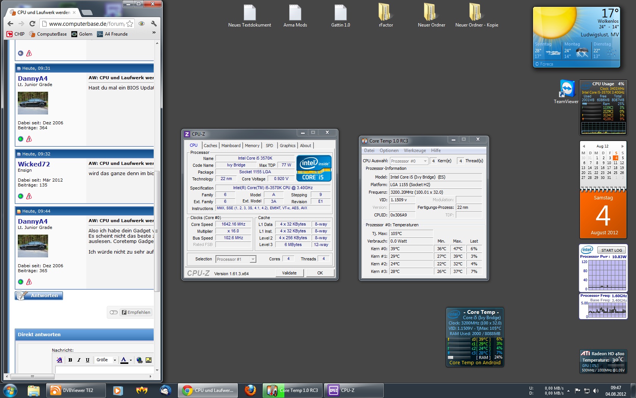Open the Core Temp on Android link

(475, 363)
